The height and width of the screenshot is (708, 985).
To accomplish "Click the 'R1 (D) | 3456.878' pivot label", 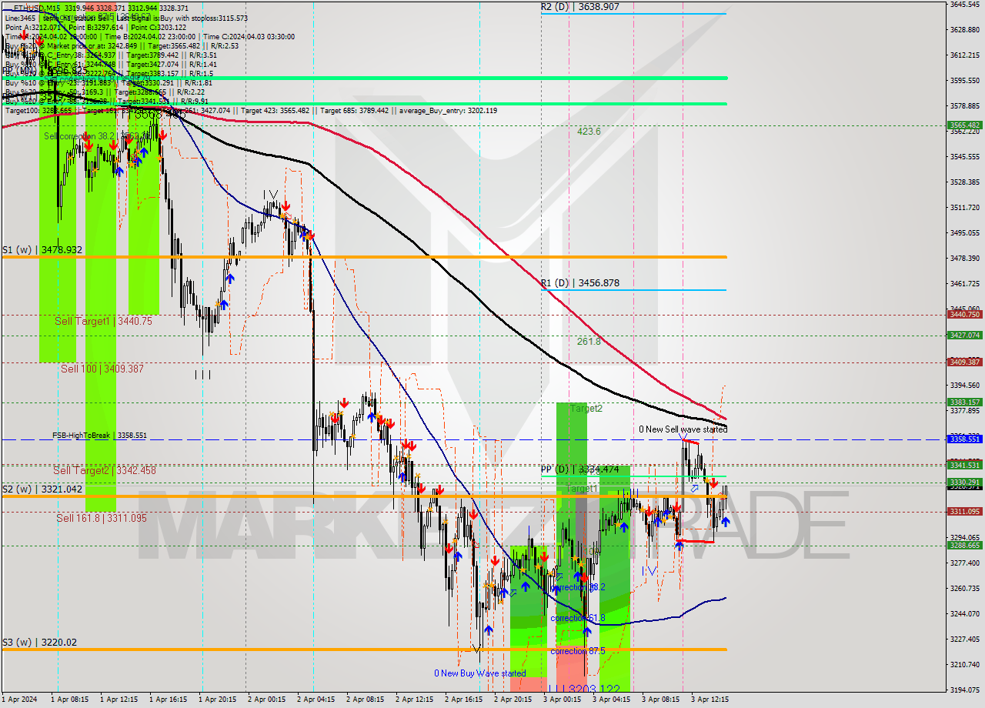I will 579,283.
